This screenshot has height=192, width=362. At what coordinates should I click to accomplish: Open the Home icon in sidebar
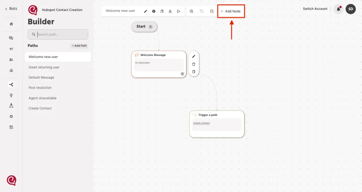[x=11, y=24]
